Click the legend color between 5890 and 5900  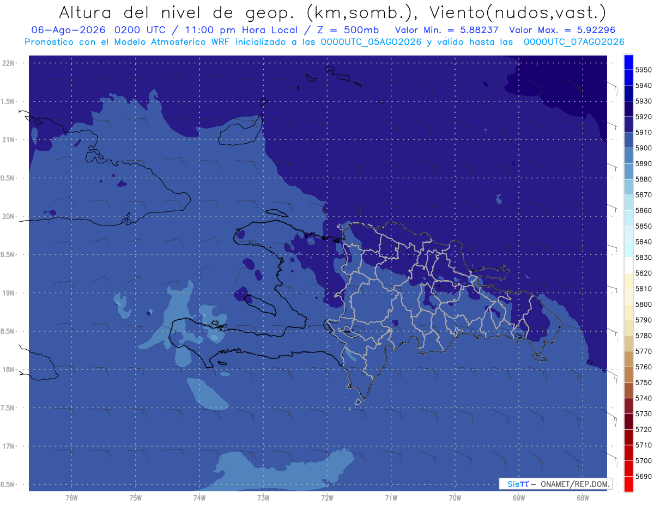click(x=628, y=156)
